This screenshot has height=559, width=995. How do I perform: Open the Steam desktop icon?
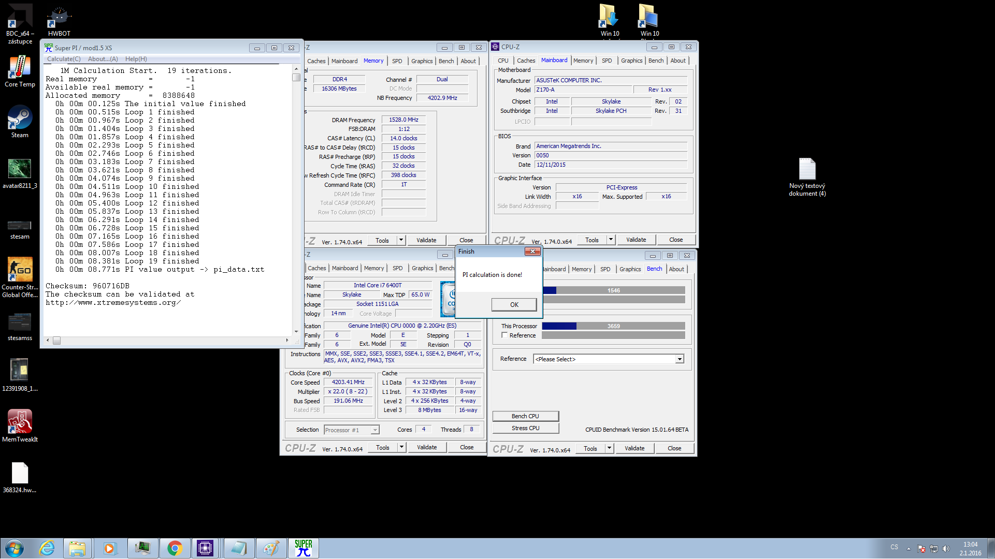(20, 118)
